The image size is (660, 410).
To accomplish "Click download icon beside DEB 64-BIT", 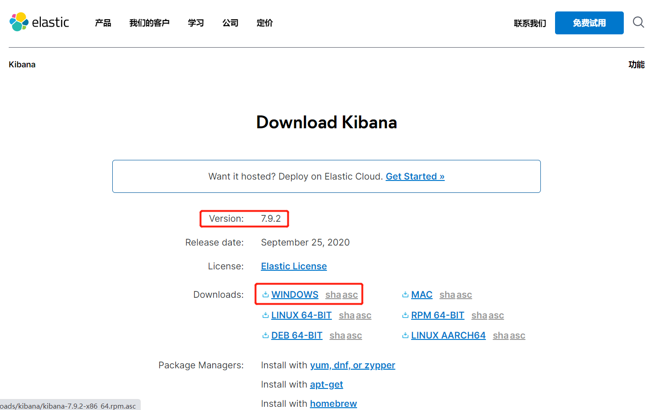I will (265, 335).
